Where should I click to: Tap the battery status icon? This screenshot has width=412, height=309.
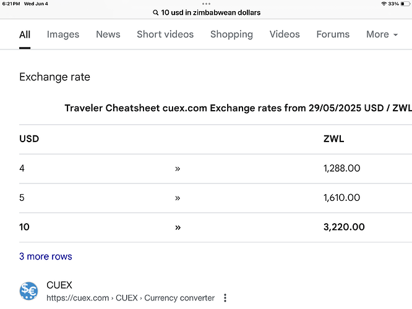[405, 4]
